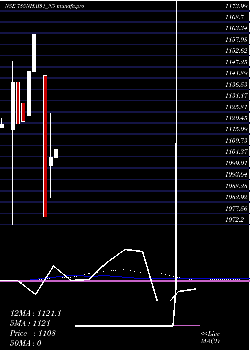Click the chart title 'NSE 785NHAI31_N9 munafa.pro'
This screenshot has height=351, width=250.
coord(44,6)
